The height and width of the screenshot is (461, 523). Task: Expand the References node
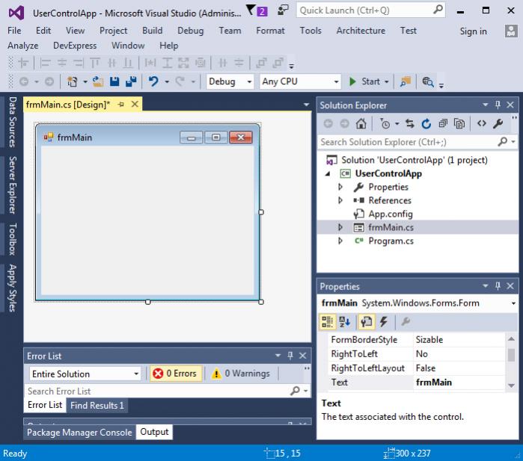[340, 200]
